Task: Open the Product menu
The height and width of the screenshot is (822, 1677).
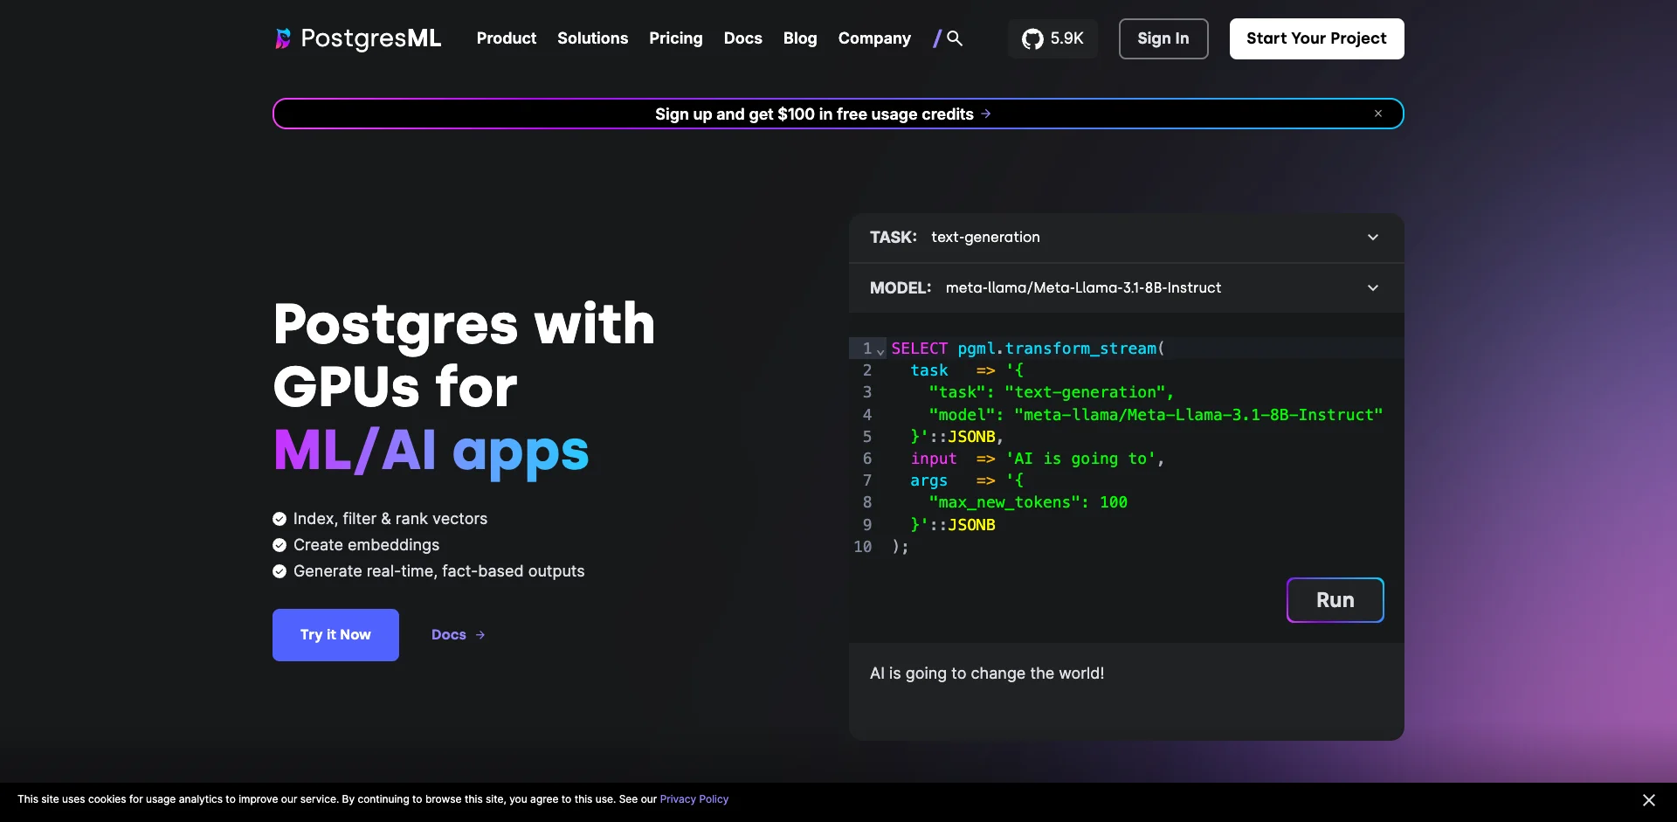Action: pyautogui.click(x=507, y=38)
